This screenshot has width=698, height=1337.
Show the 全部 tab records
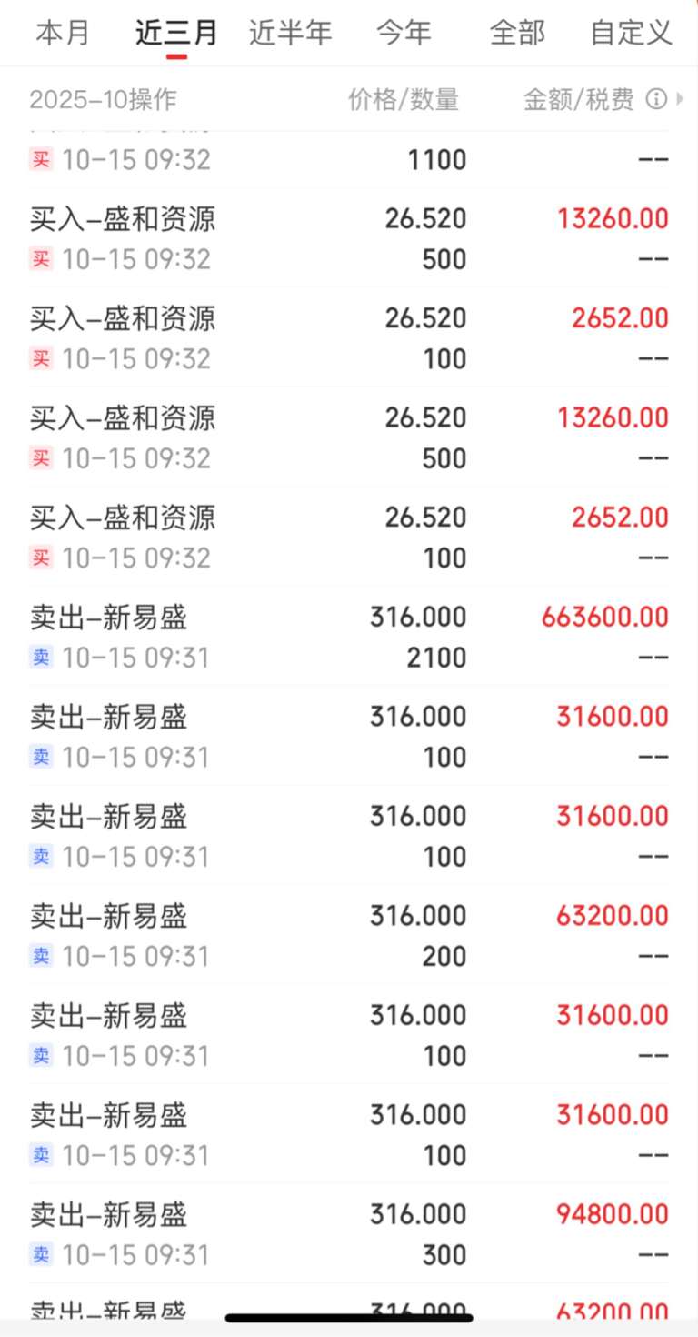(x=517, y=33)
